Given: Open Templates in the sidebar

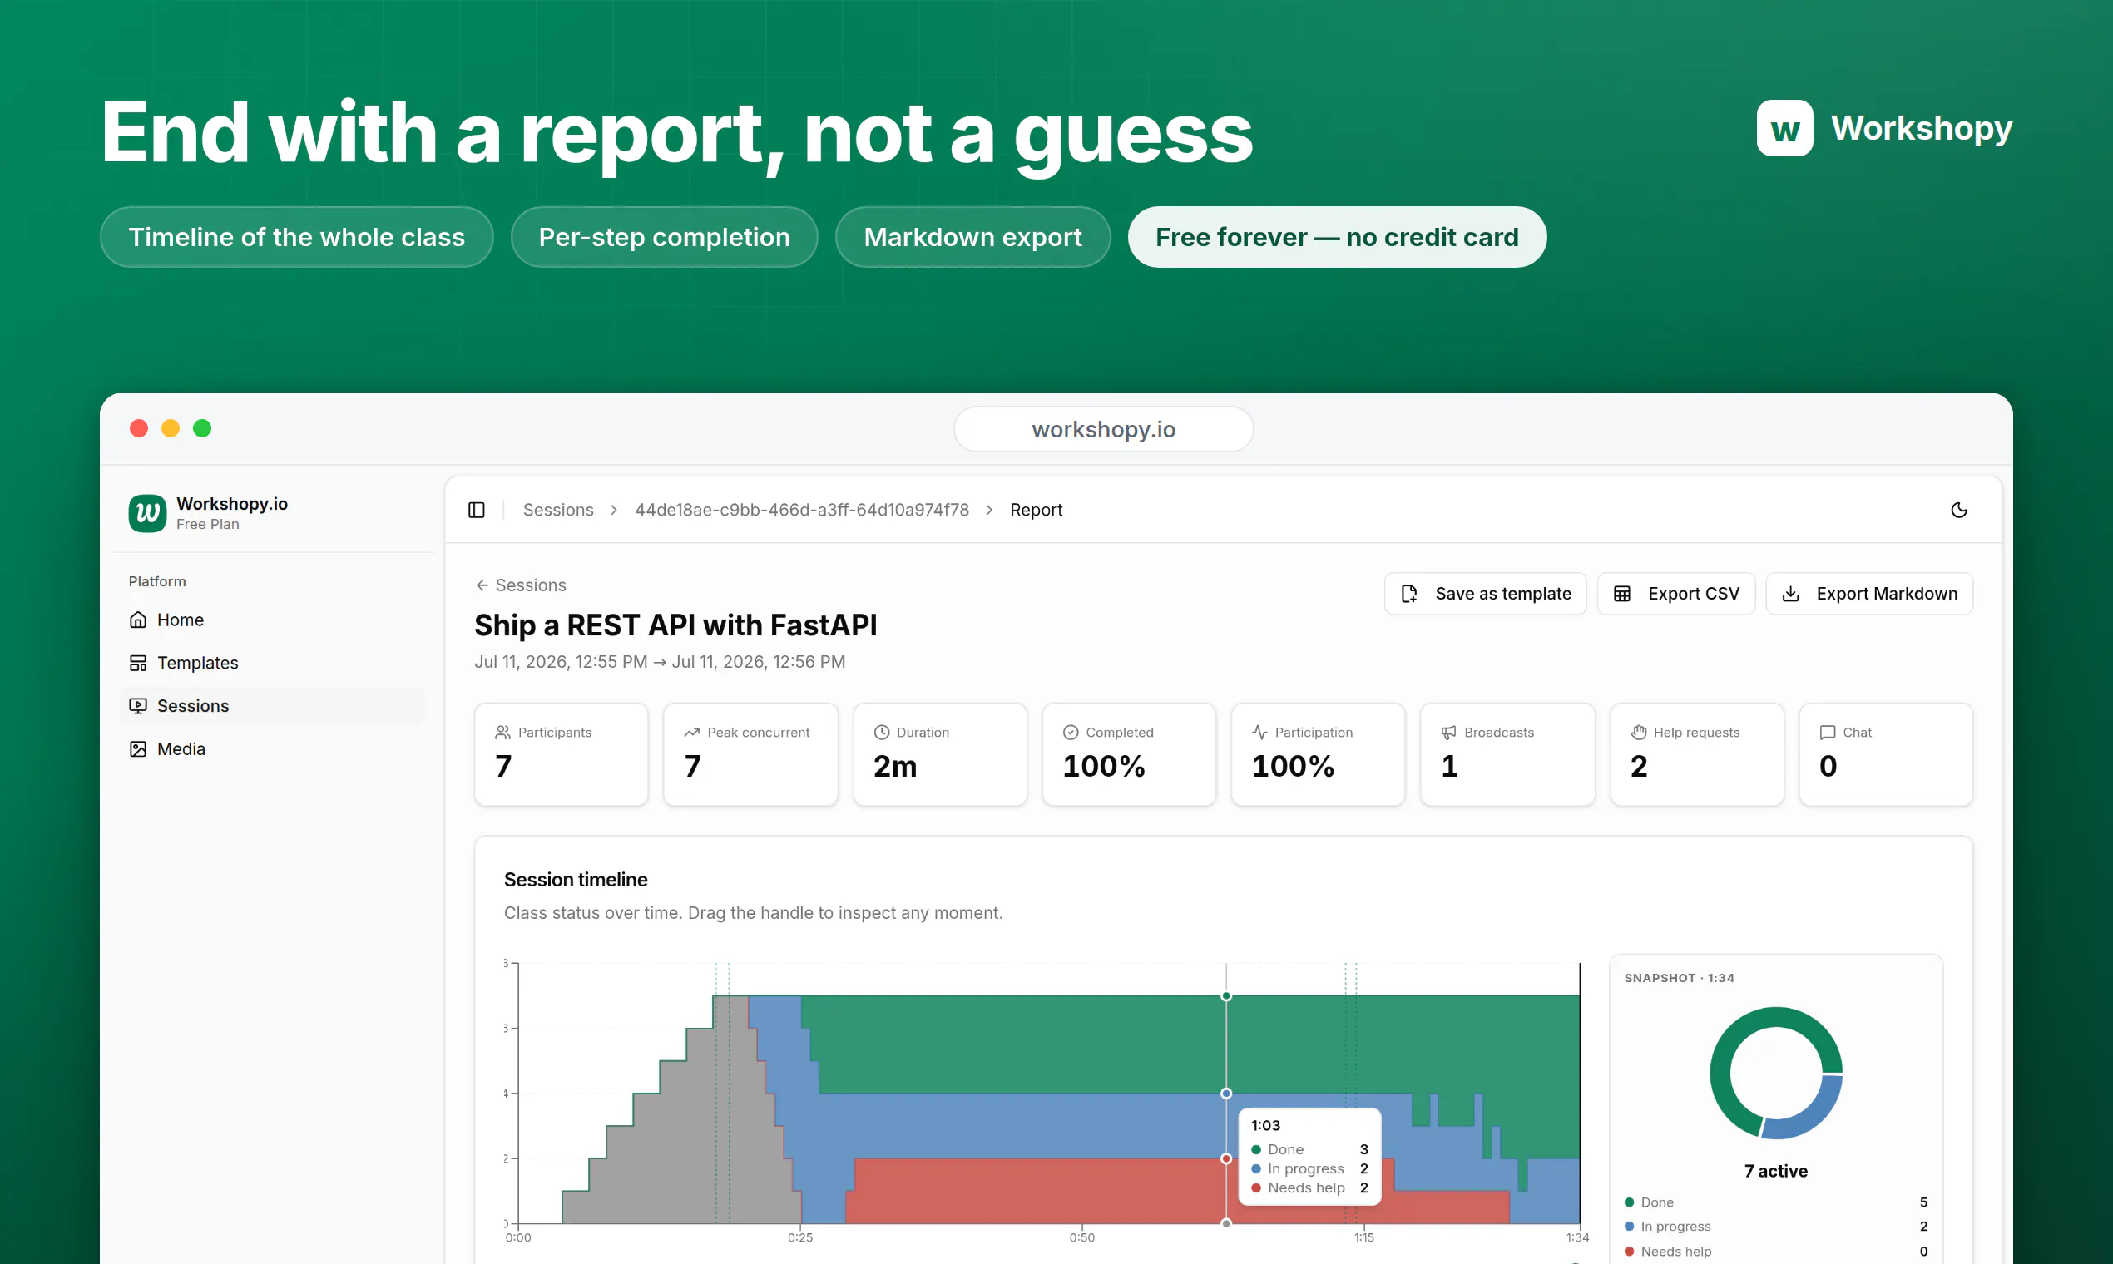Looking at the screenshot, I should point(272,663).
